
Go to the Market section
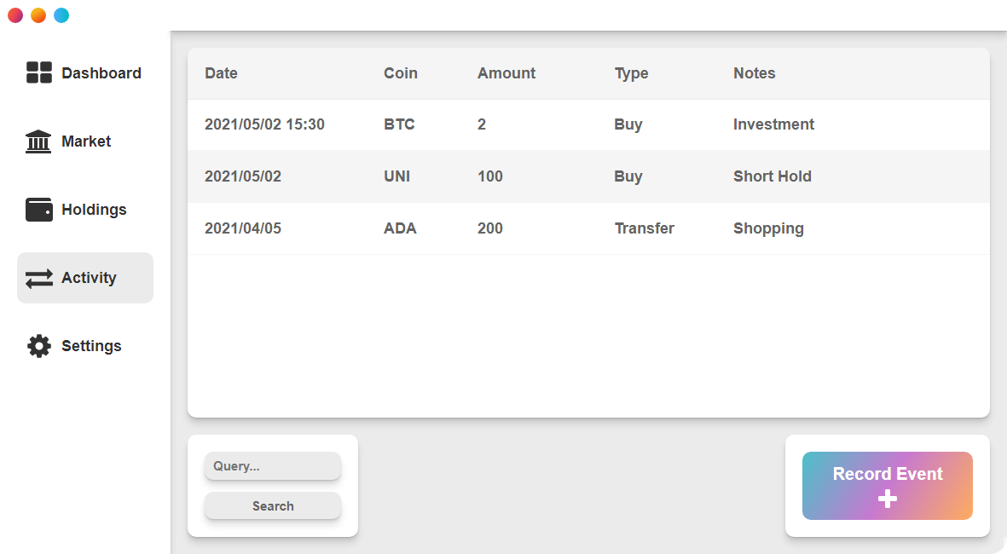(84, 141)
